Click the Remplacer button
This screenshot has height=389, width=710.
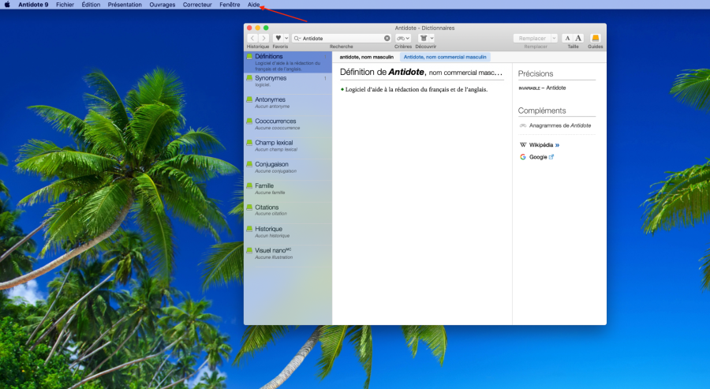[532, 38]
